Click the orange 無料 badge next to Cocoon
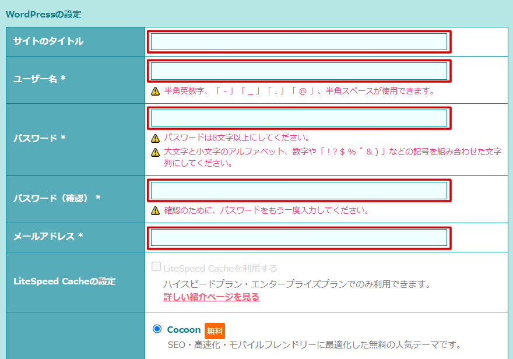513x359 pixels. (215, 330)
